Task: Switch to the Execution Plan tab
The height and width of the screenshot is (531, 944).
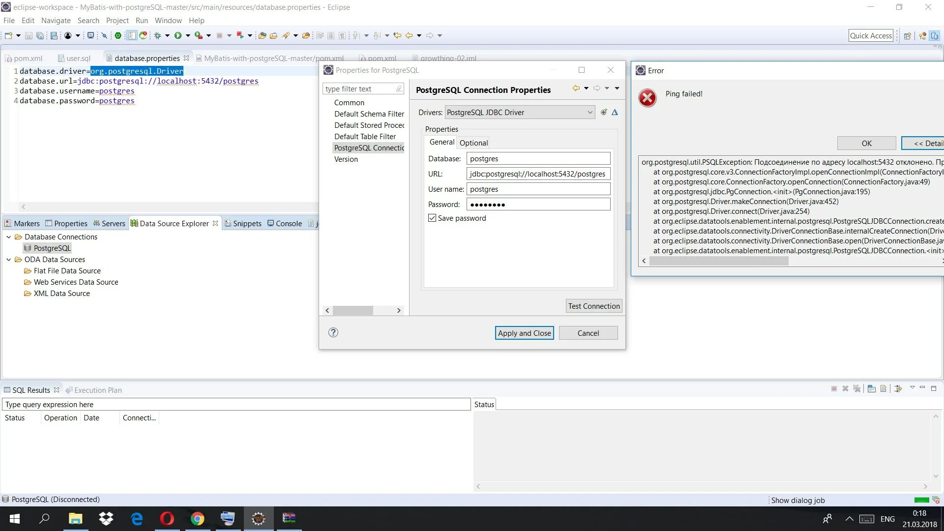Action: (x=93, y=390)
